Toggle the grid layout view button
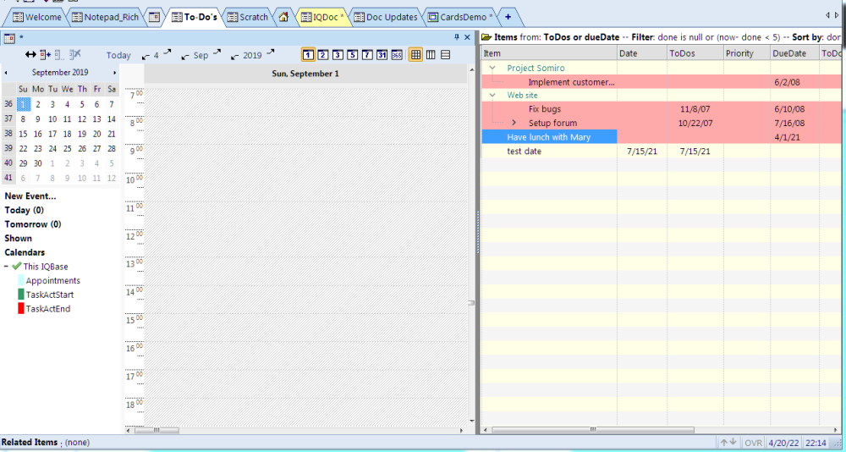 click(x=415, y=55)
